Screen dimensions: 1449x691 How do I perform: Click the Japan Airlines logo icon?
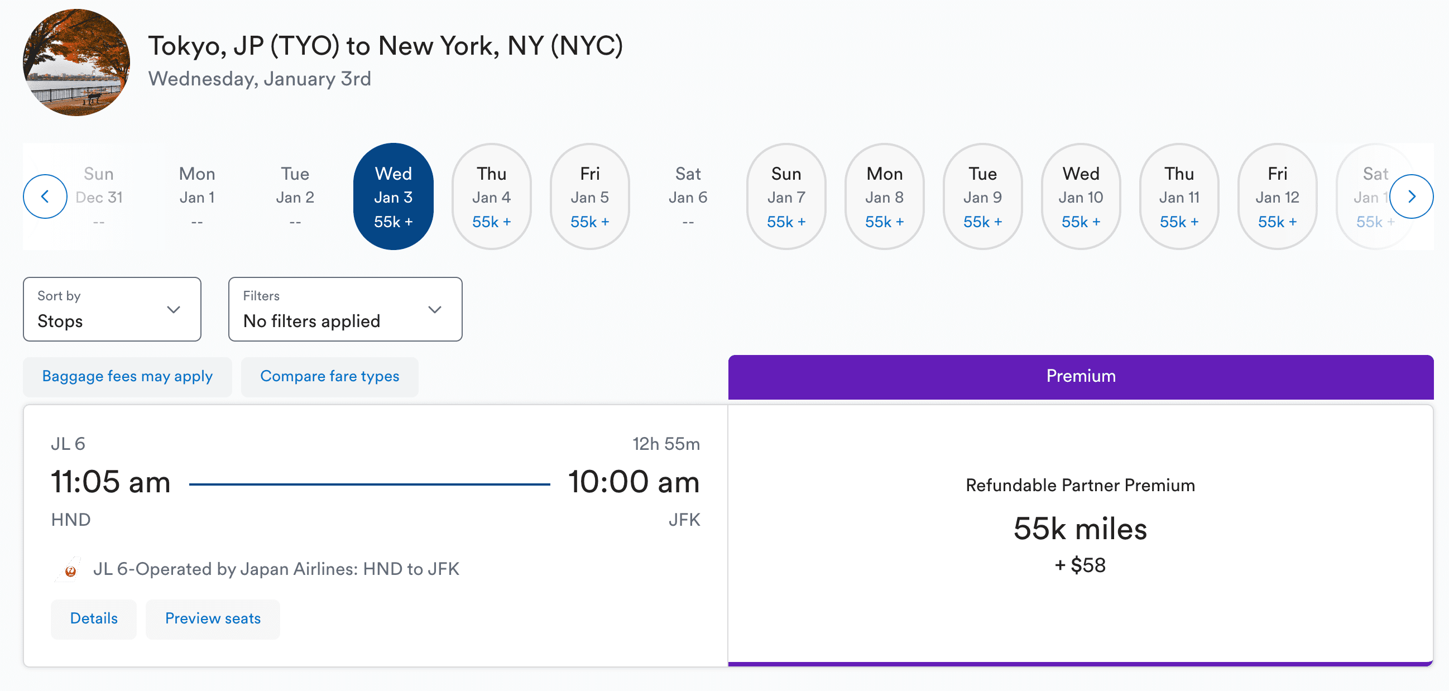[69, 569]
